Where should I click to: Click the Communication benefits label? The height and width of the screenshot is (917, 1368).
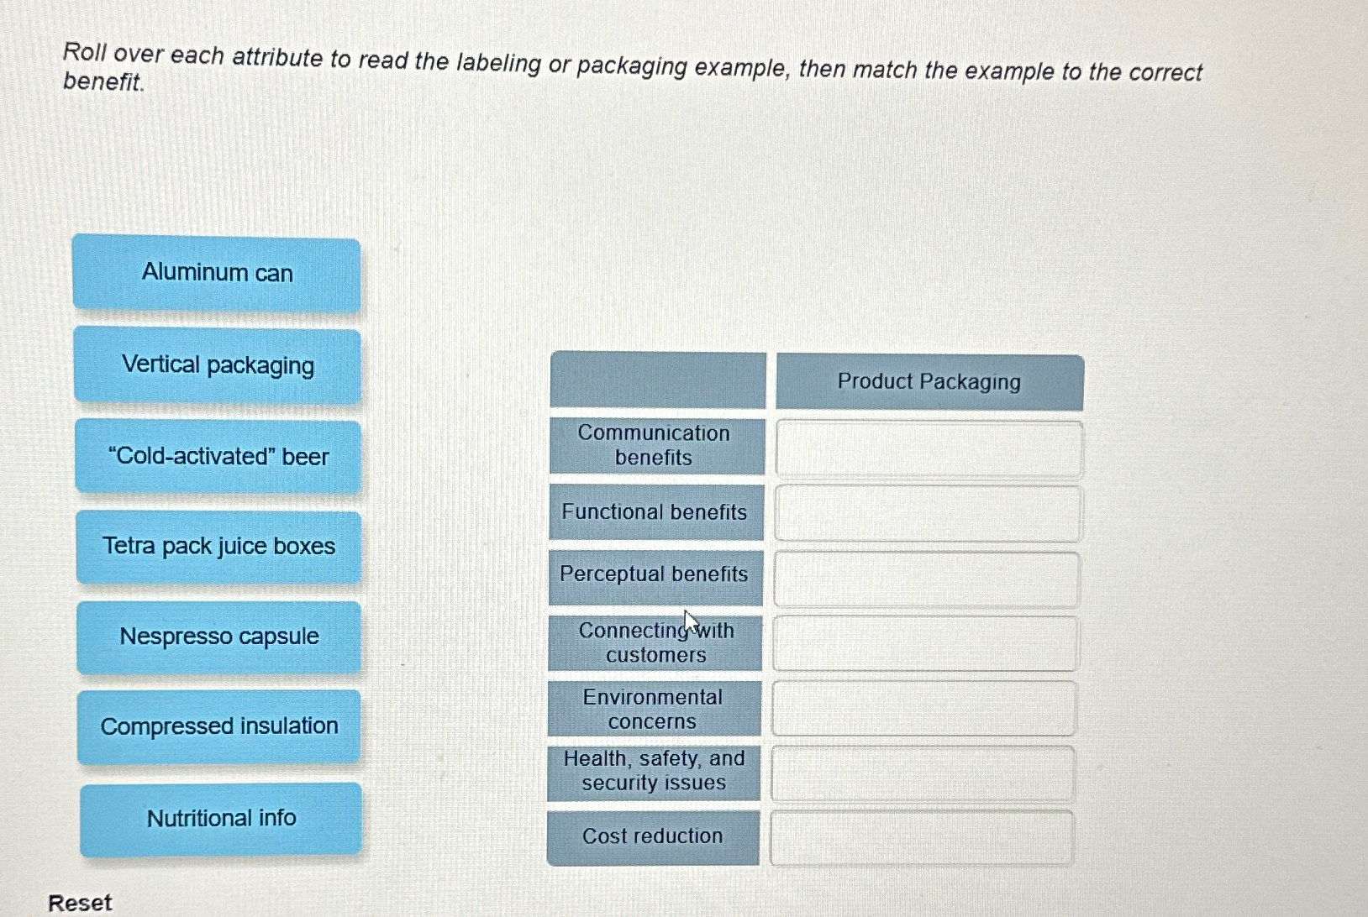pos(655,446)
